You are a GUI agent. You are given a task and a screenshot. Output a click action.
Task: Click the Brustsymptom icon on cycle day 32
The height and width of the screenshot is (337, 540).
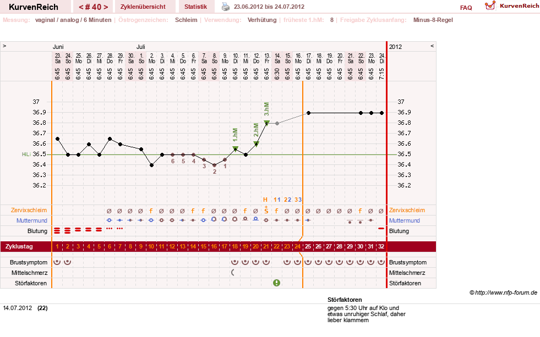coord(381,262)
